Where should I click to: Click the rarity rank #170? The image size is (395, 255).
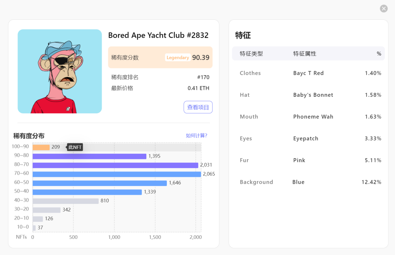pos(206,77)
